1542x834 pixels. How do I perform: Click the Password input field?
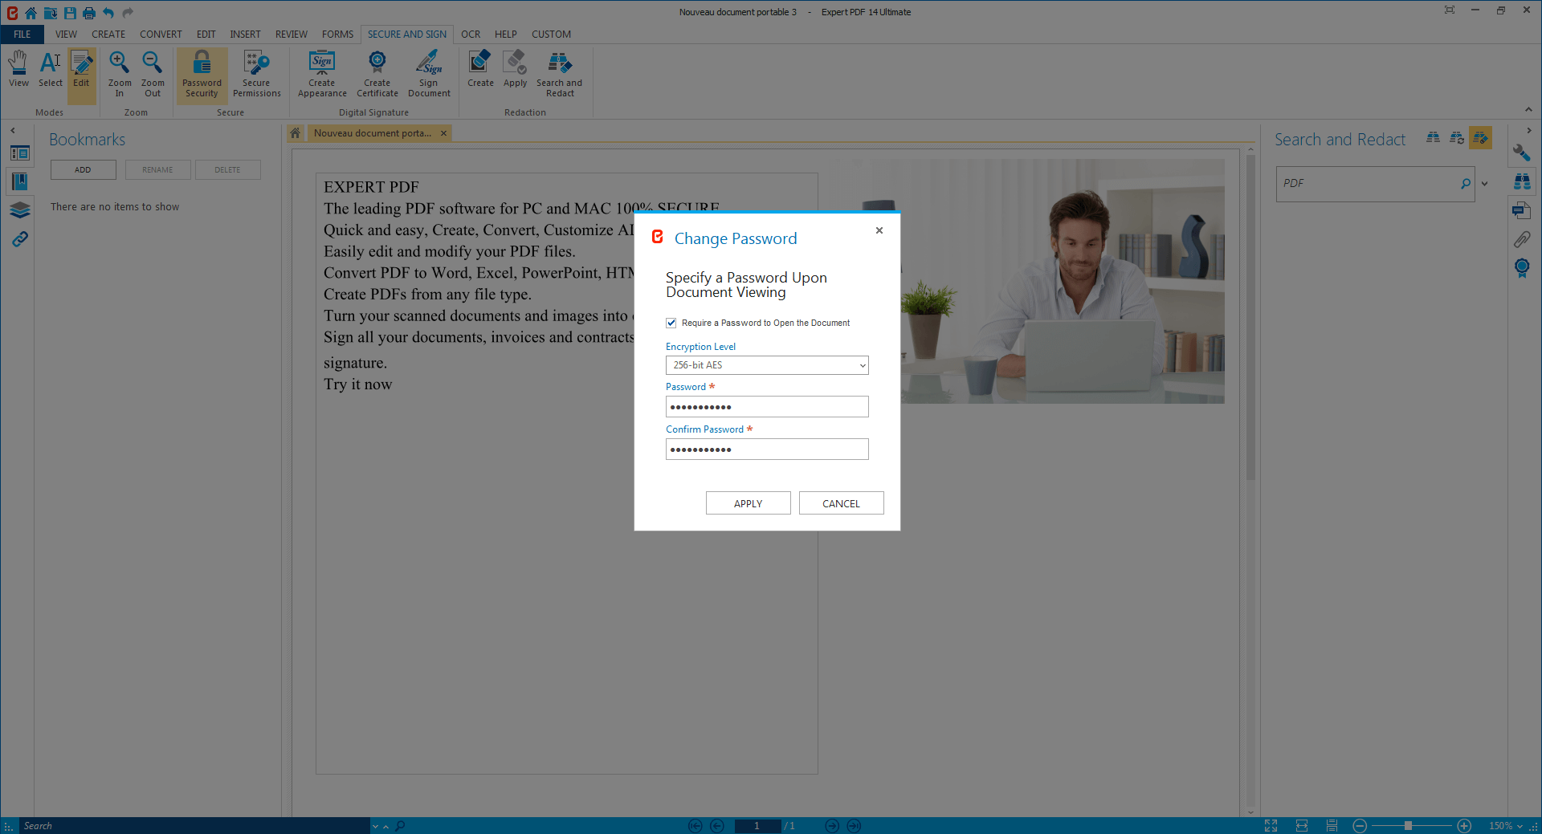(767, 407)
